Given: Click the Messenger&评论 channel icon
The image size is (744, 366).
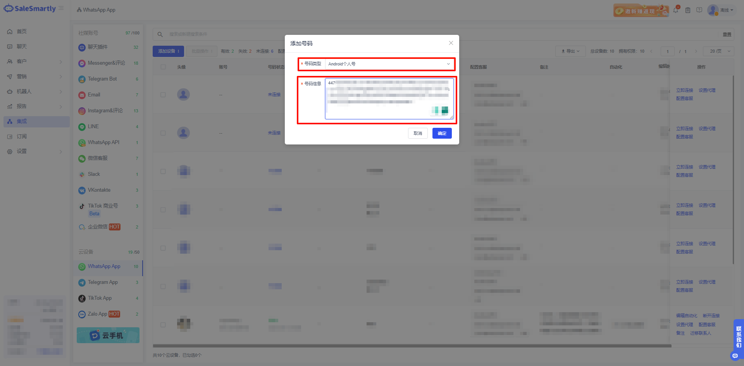Looking at the screenshot, I should (82, 63).
